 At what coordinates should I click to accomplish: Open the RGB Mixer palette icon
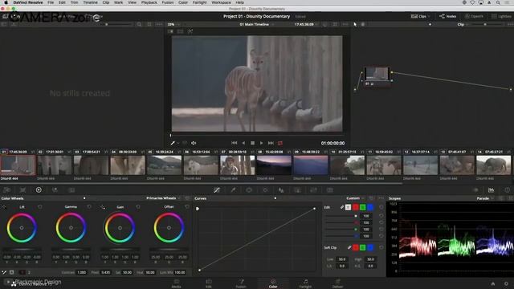point(55,190)
